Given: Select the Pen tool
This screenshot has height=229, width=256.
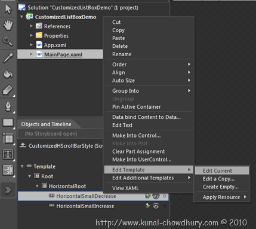Looking at the screenshot, I should click(x=8, y=106).
